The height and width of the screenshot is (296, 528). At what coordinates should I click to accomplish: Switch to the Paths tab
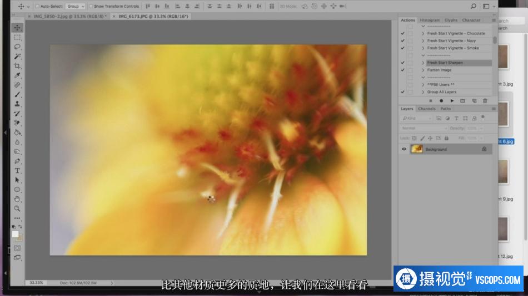click(x=446, y=109)
